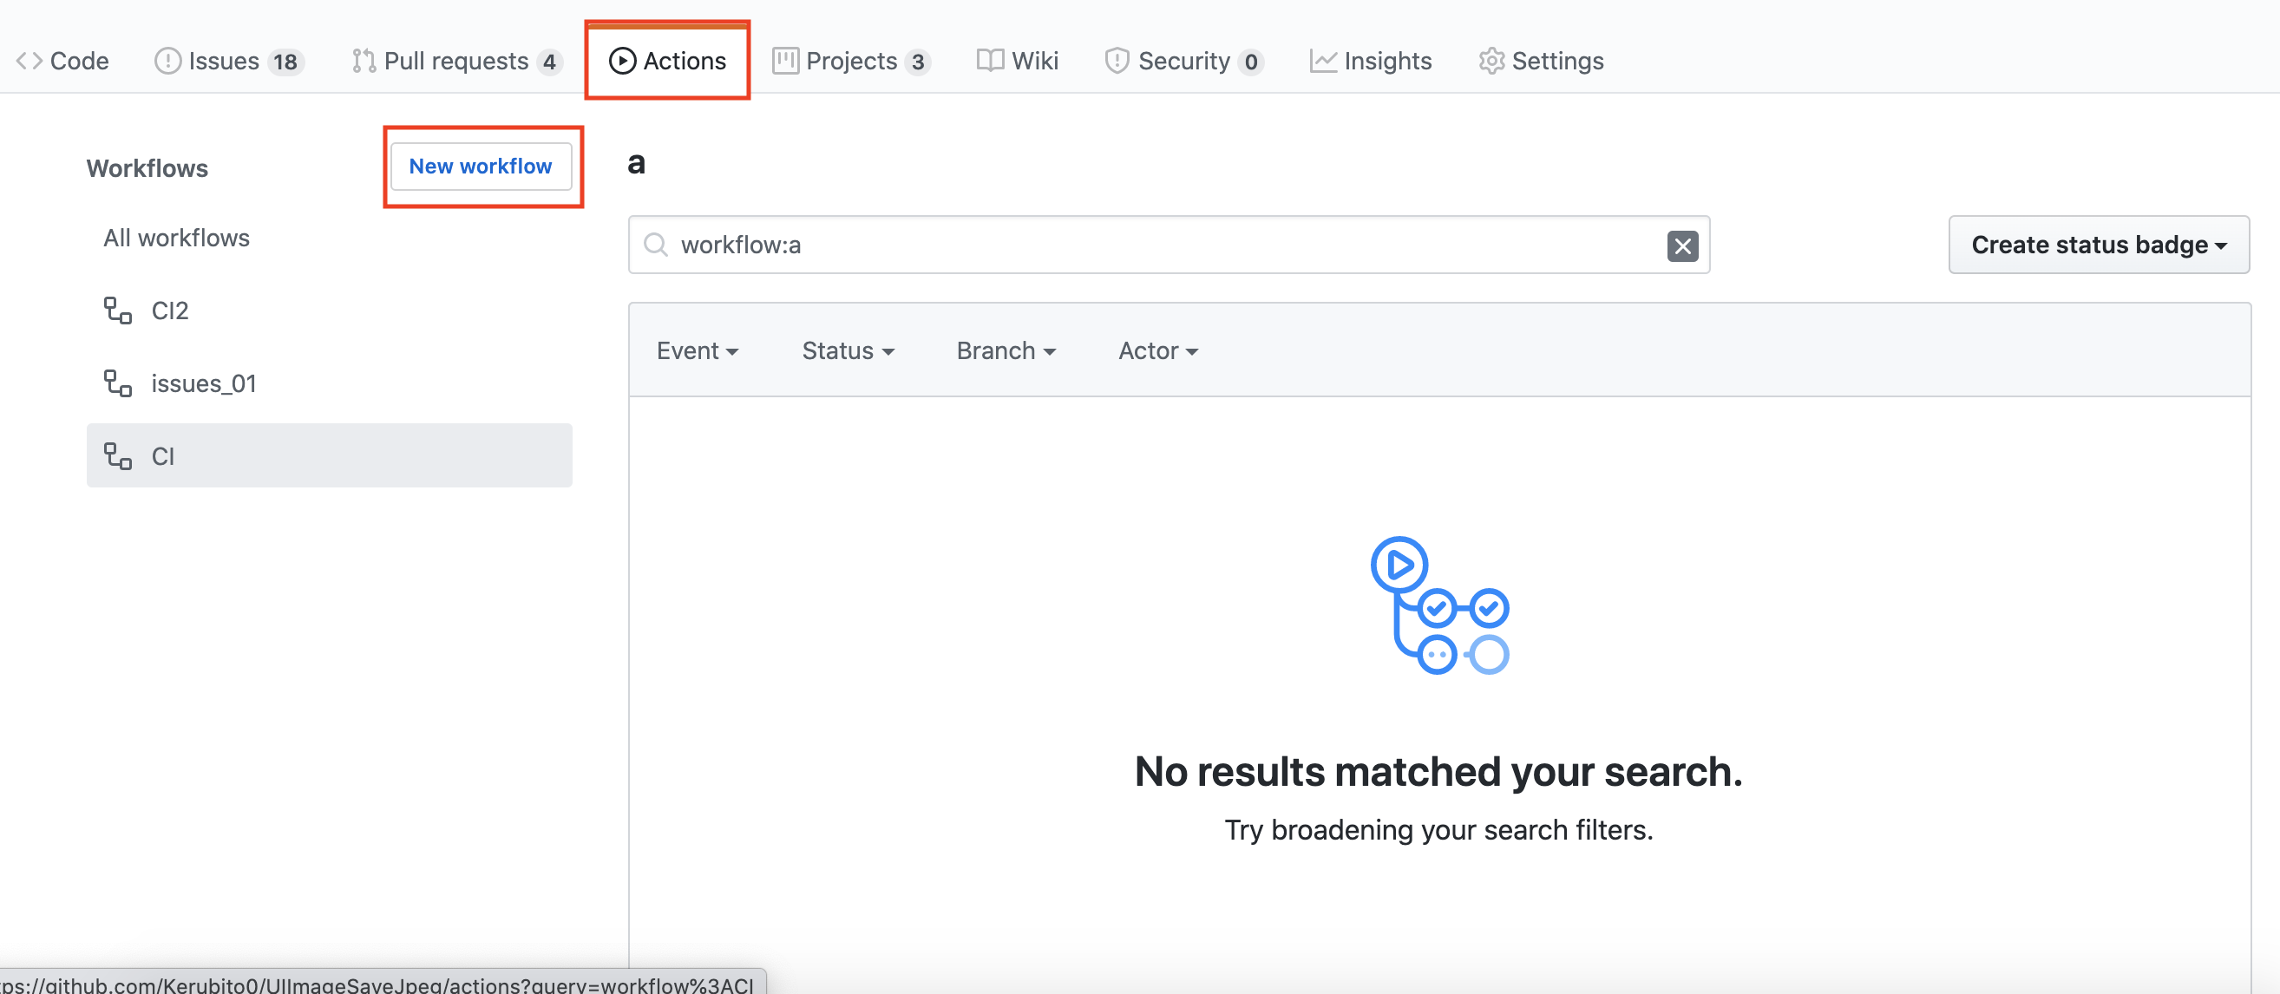Click 'Try broadening your search filters.' text
Screen dimensions: 2280x994
(x=1438, y=830)
